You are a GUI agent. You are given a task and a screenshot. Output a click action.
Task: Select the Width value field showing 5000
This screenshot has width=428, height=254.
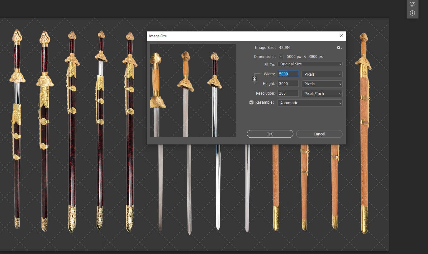point(288,74)
